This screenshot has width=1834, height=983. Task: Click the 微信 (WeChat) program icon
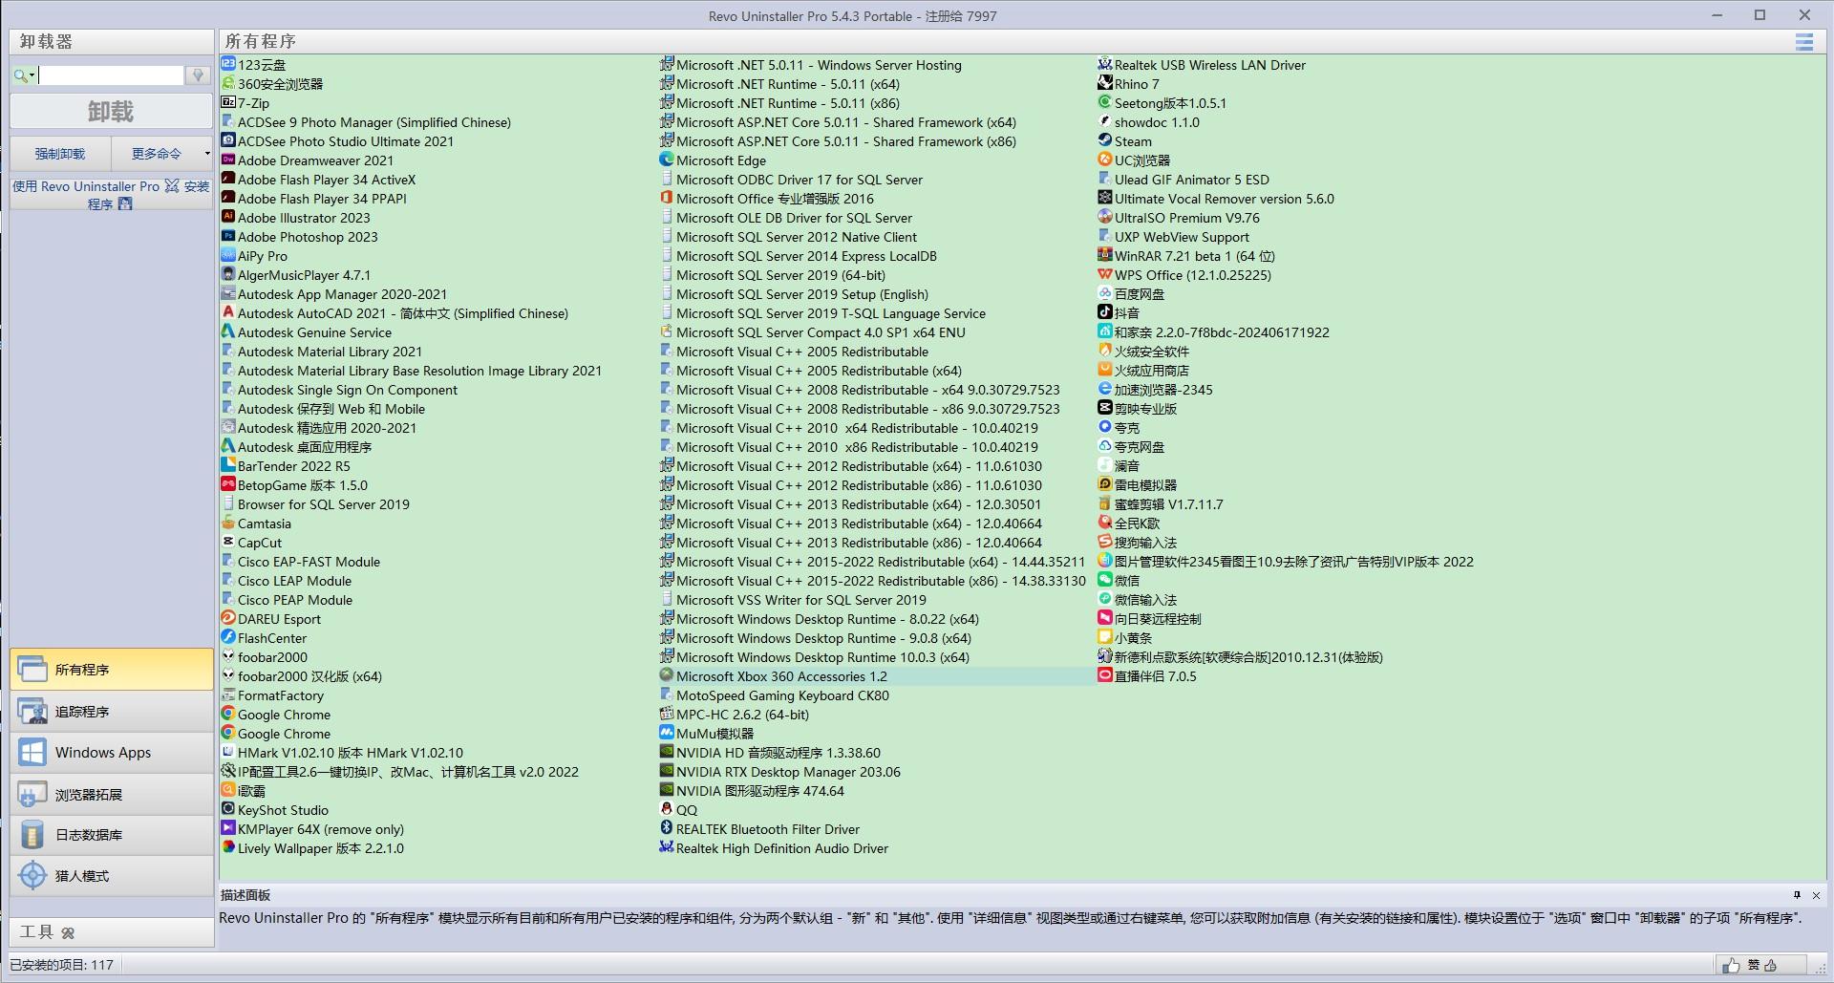tap(1104, 581)
